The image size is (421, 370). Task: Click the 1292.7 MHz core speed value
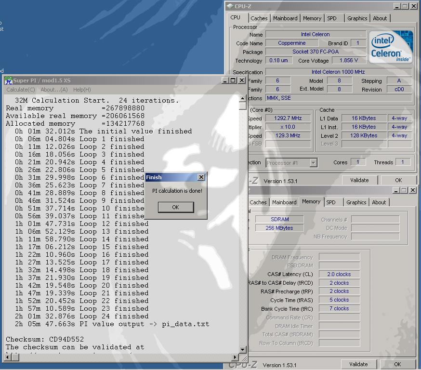coord(288,118)
